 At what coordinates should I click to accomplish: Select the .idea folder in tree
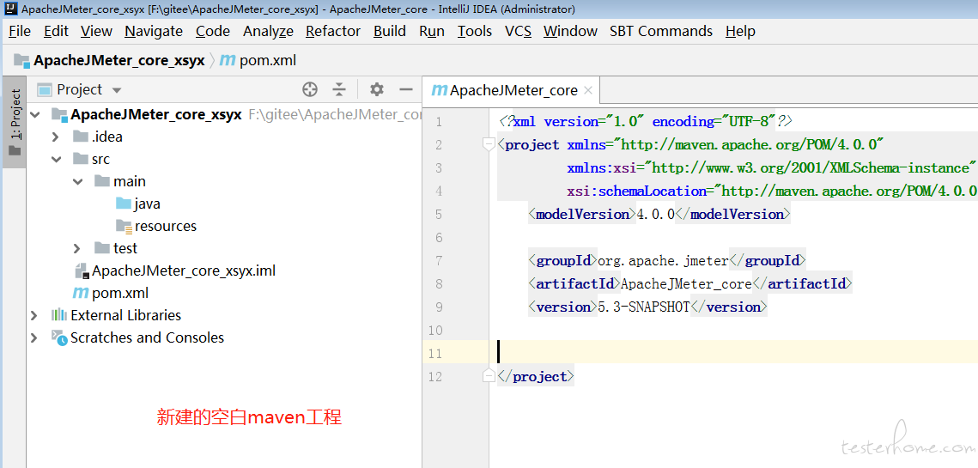pos(106,137)
